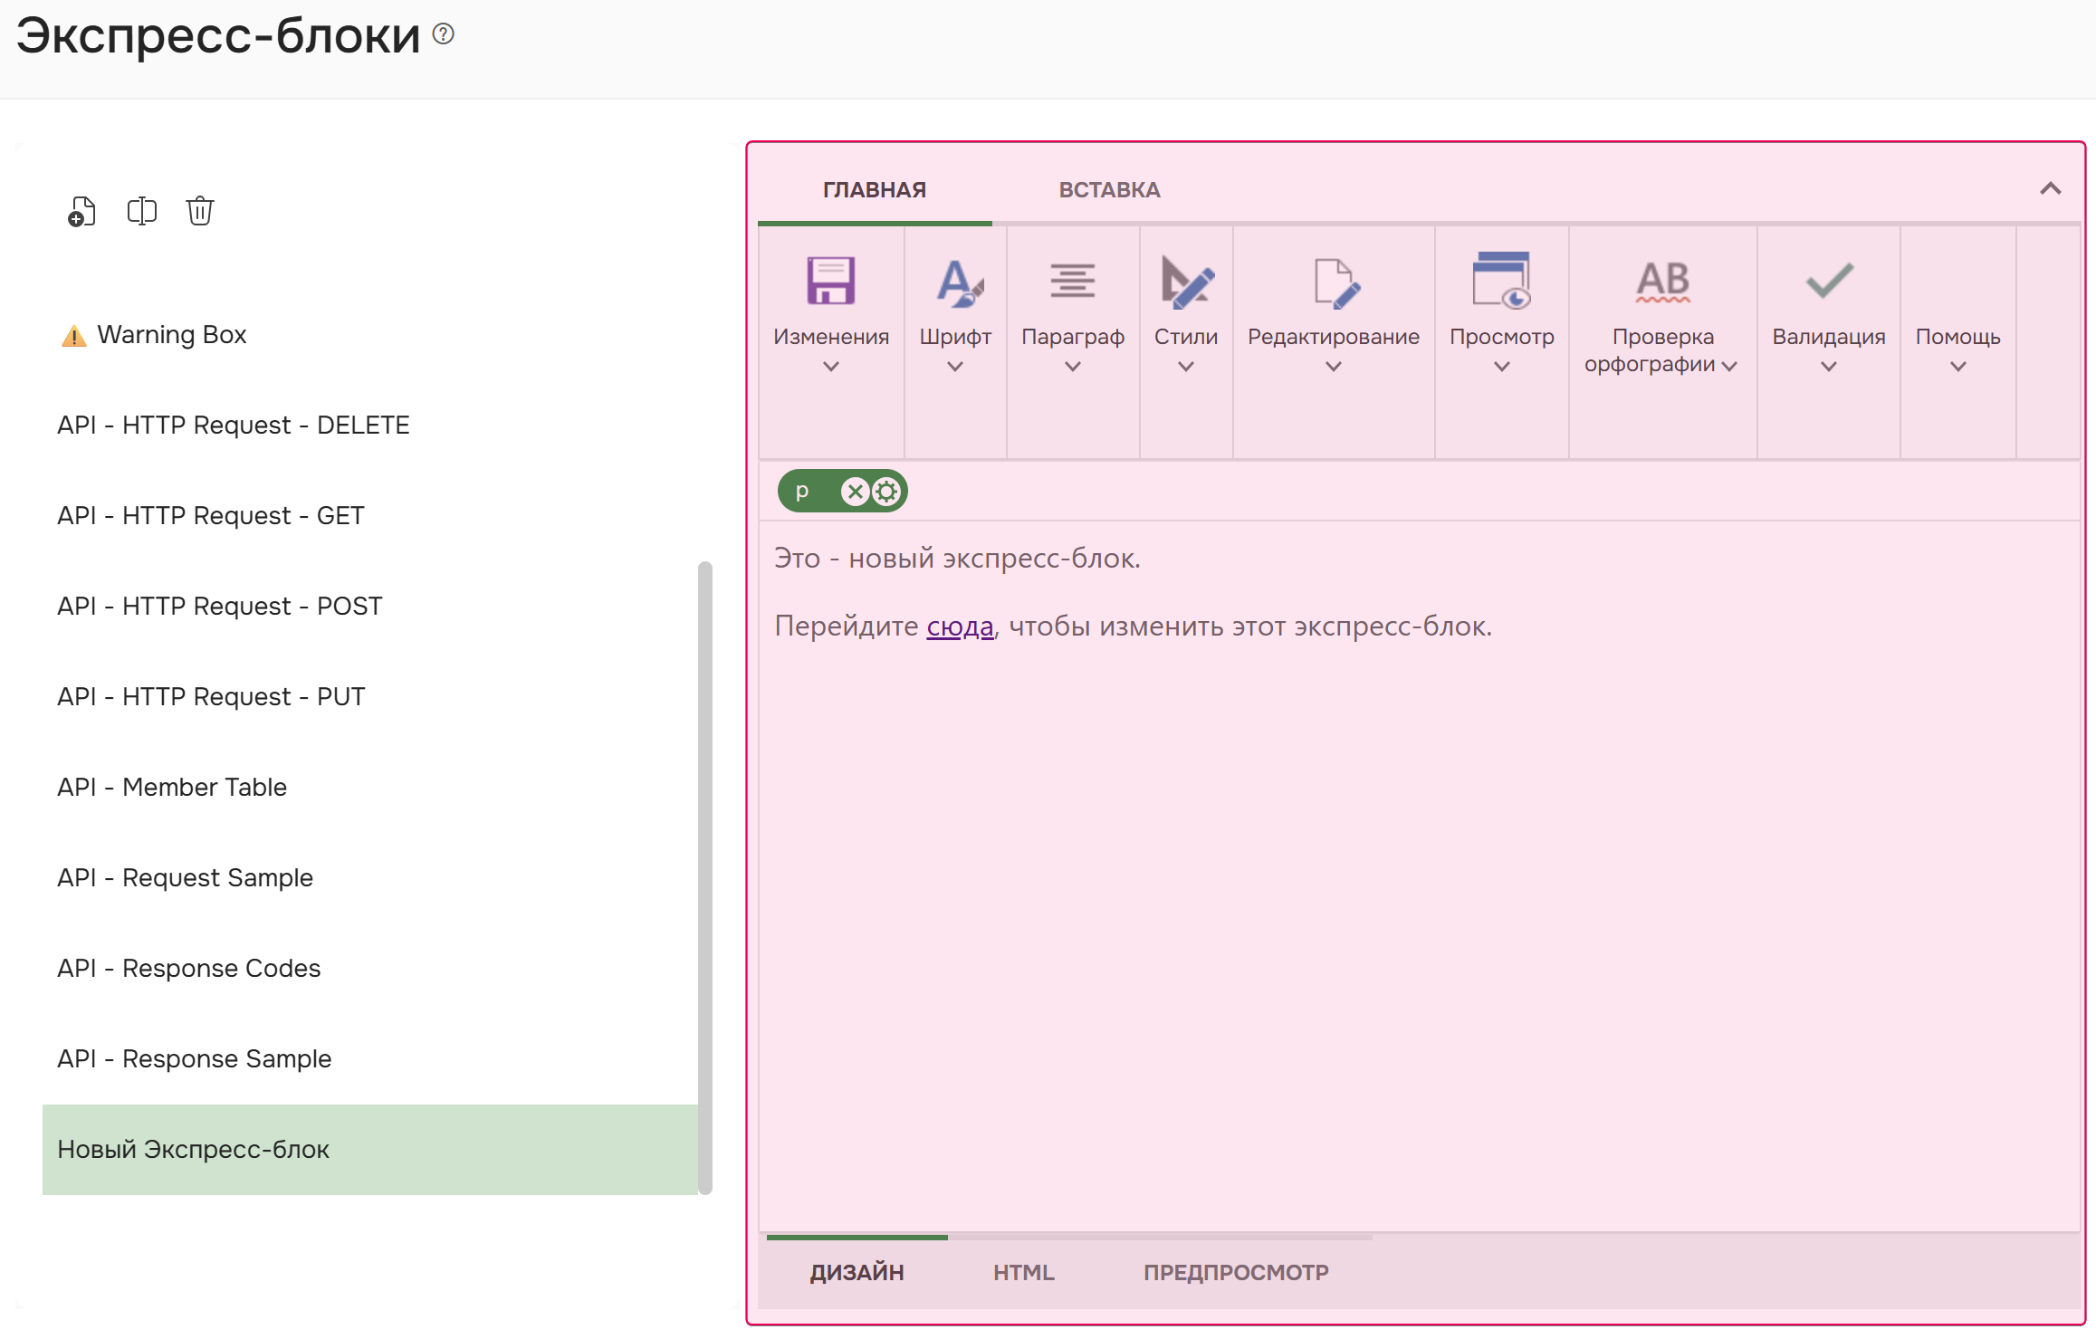Image resolution: width=2096 pixels, height=1339 pixels.
Task: Open p tag settings gear
Action: pos(886,492)
